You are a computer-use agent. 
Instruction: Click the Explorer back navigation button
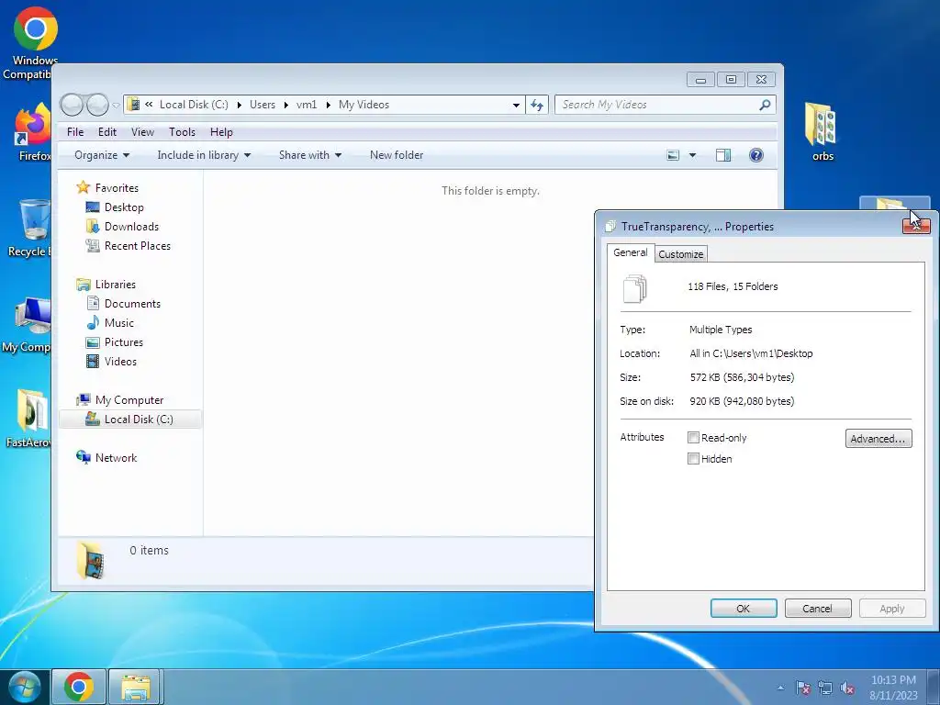pyautogui.click(x=72, y=105)
